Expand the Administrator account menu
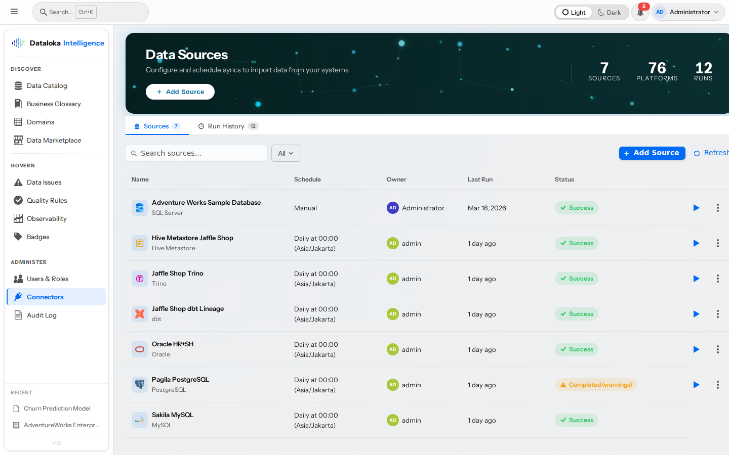729x455 pixels. point(688,12)
